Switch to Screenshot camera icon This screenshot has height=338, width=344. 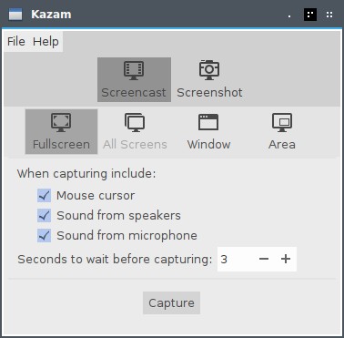click(x=209, y=70)
